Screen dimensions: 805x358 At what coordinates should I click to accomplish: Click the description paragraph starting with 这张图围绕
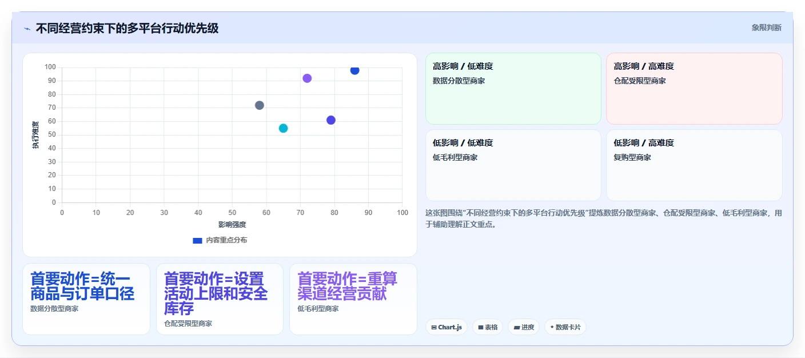[x=604, y=218]
